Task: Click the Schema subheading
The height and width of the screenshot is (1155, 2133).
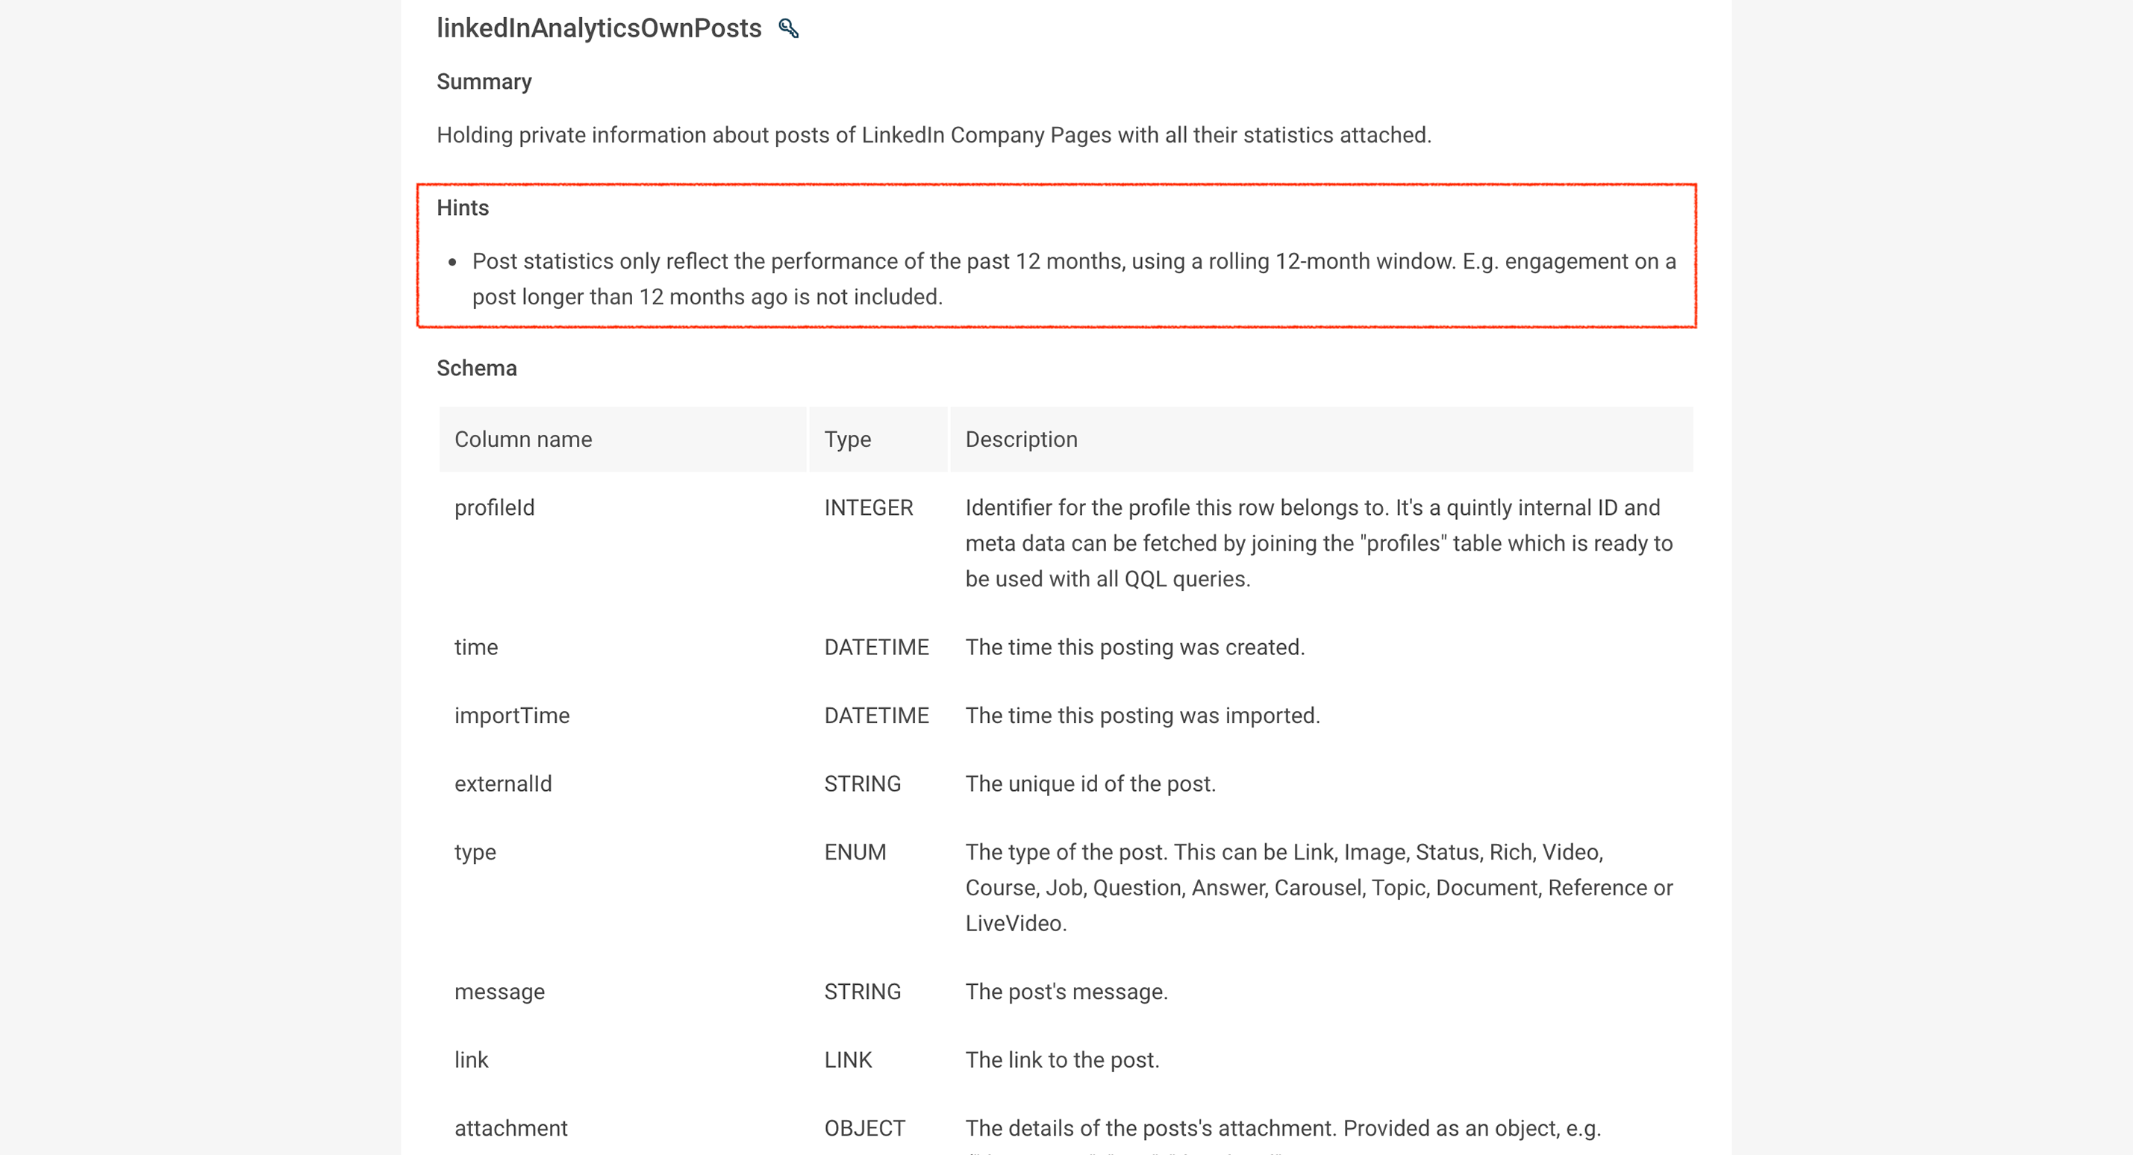Action: tap(477, 369)
